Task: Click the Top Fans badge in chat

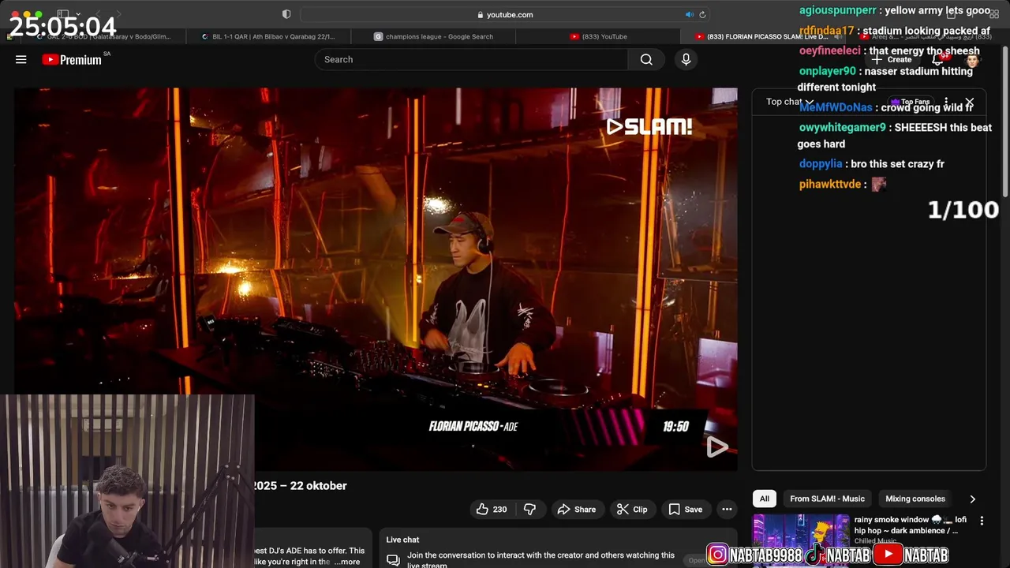Action: coord(911,102)
